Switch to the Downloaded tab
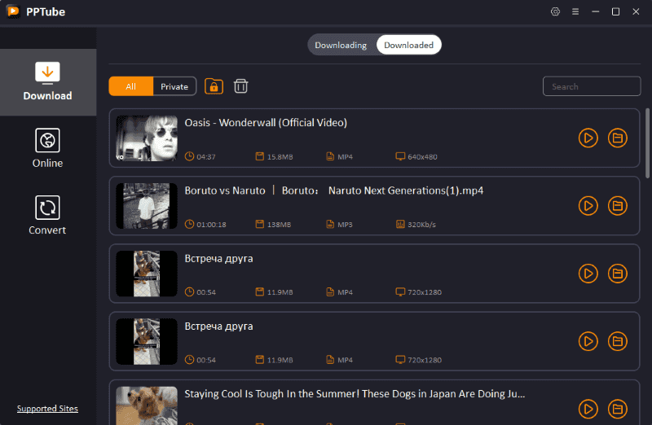The width and height of the screenshot is (652, 425). [x=408, y=45]
